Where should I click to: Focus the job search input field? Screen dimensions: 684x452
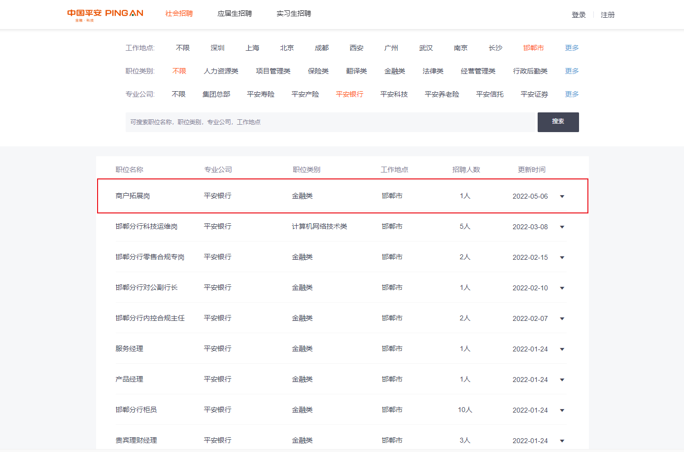pyautogui.click(x=330, y=122)
